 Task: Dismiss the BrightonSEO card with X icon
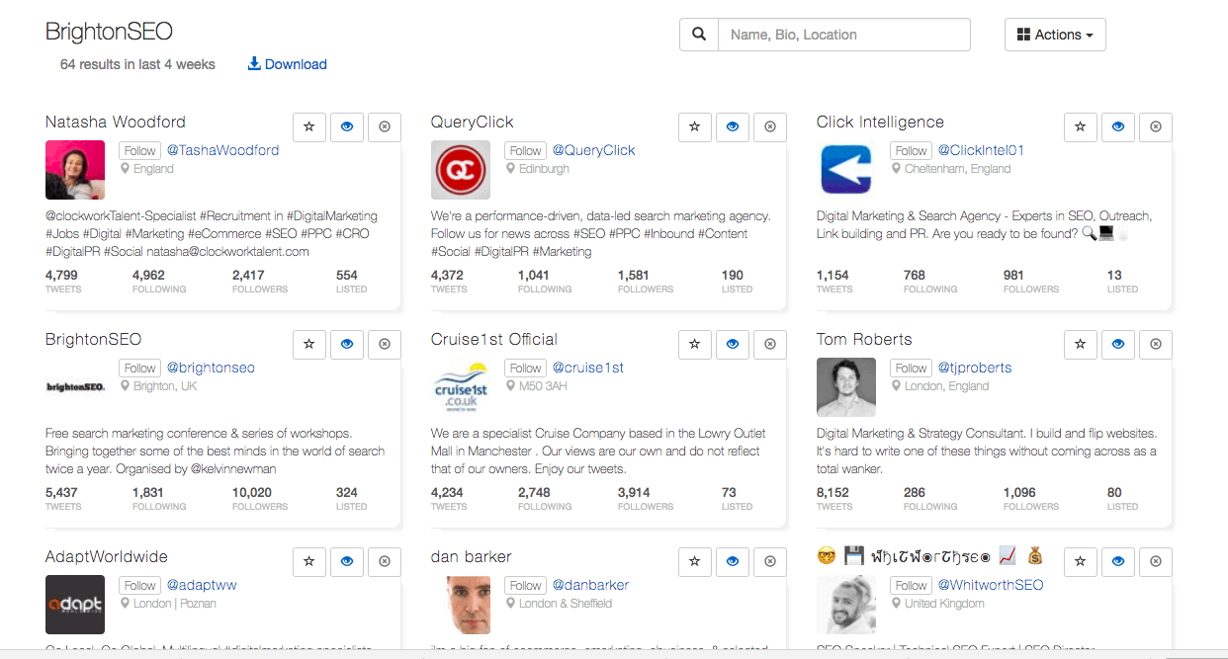coord(385,344)
